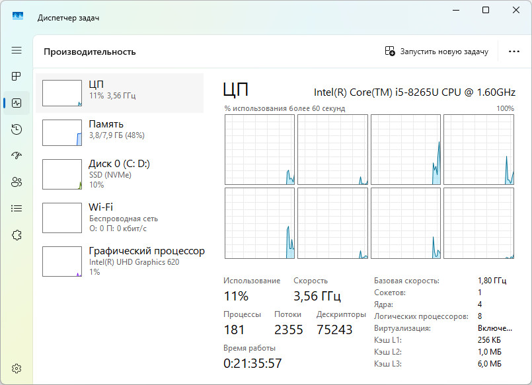
Task: Click the first logical processor graph
Action: coord(259,149)
